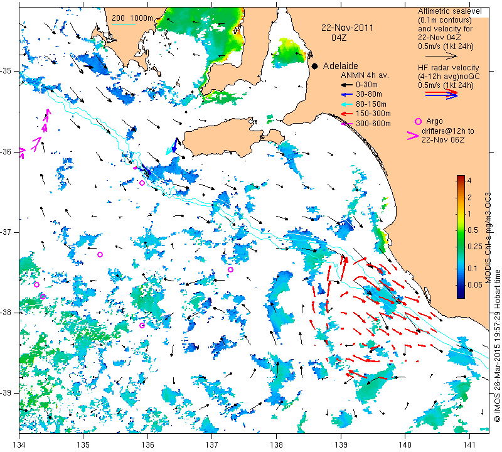Click the altimetric velocity black scale arrow
Image resolution: width=502 pixels, height=452 pixels.
coord(442,56)
